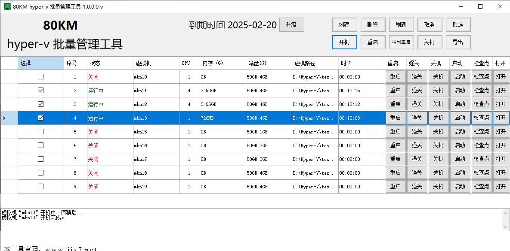Click the 刷新 refresh button

(401, 24)
